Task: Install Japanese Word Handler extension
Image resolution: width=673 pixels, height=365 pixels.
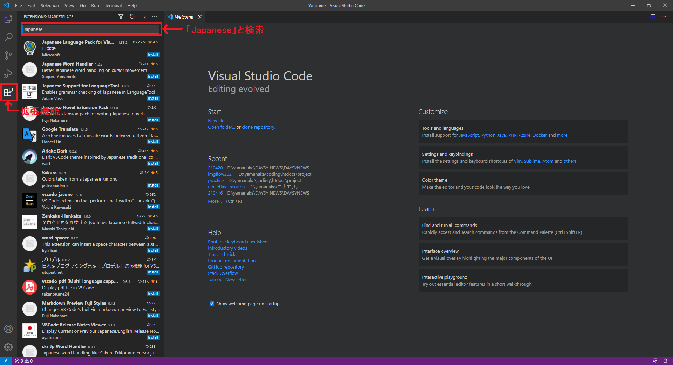Action: coord(153,76)
